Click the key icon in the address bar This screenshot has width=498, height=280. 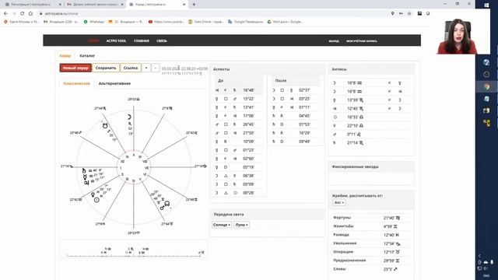click(x=401, y=14)
